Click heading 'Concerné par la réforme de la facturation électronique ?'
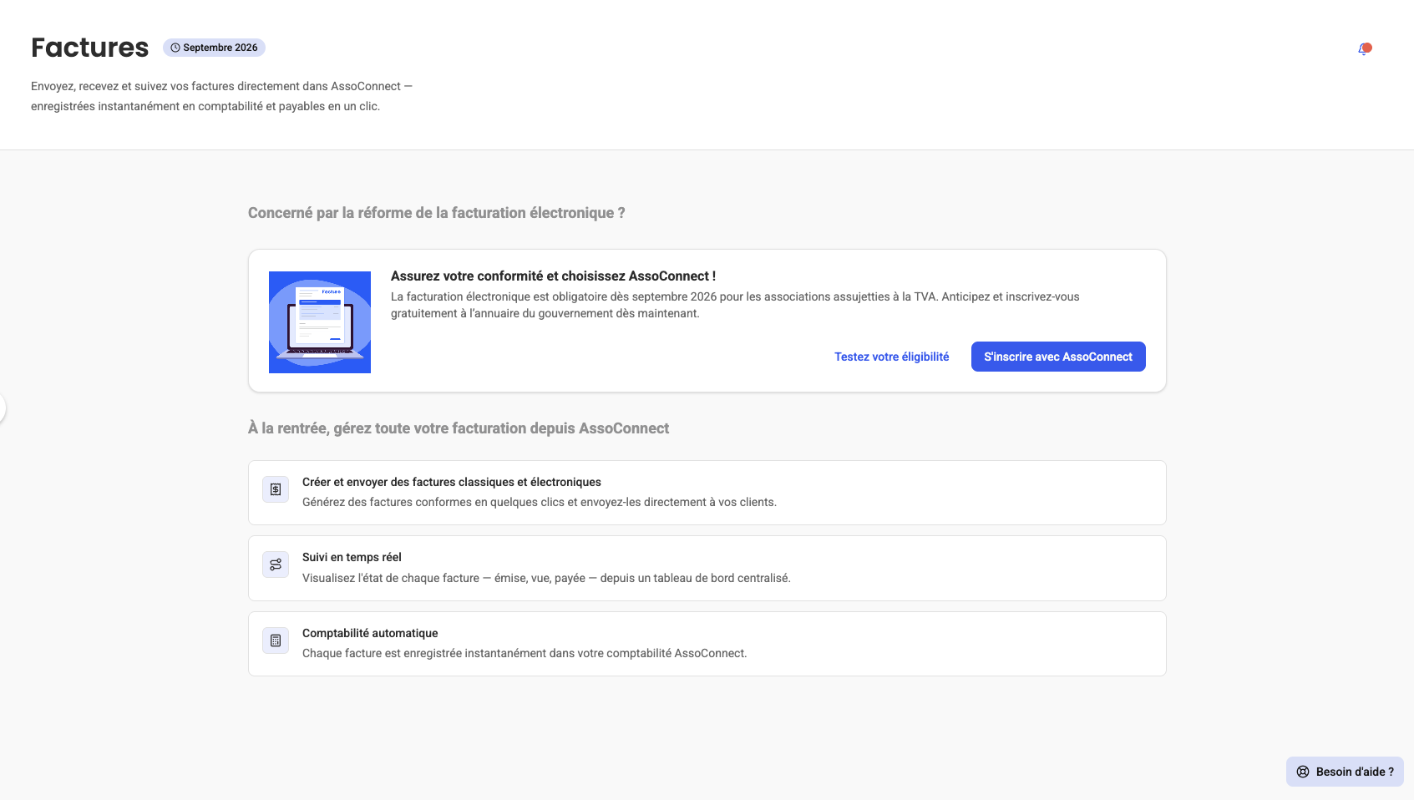The image size is (1414, 800). pyautogui.click(x=437, y=213)
